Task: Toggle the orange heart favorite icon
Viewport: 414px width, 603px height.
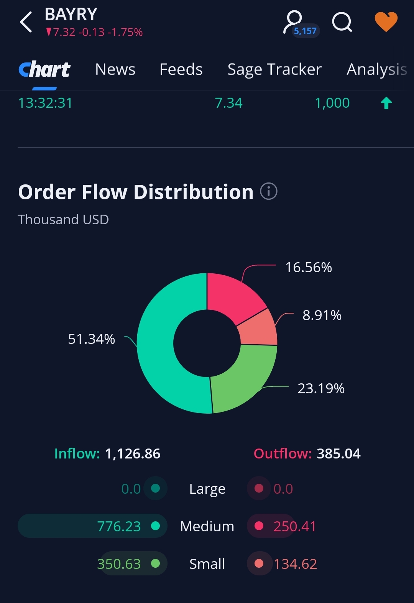Action: [x=386, y=21]
